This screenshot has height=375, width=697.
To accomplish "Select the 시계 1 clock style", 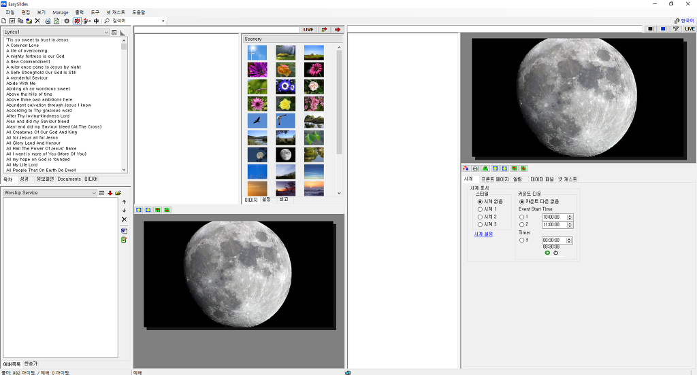I will [x=480, y=209].
